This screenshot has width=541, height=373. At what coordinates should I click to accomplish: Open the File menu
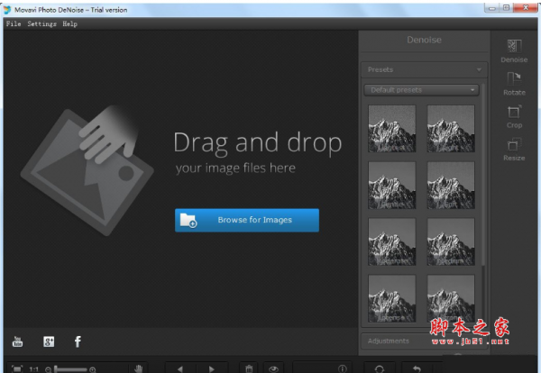[x=14, y=23]
